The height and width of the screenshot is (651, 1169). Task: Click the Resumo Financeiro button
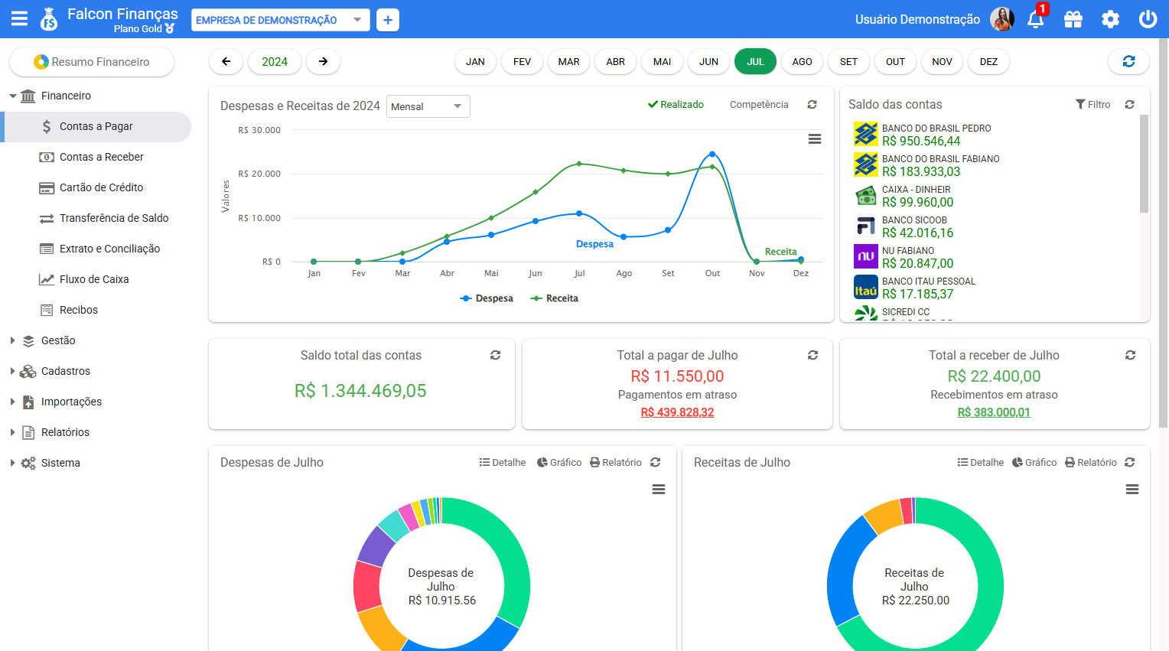92,62
